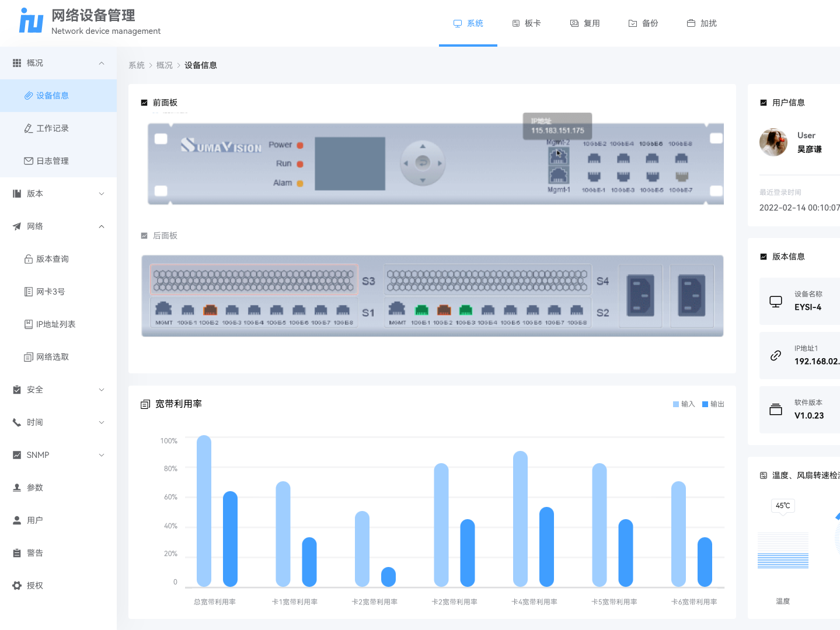
Task: Open 日志管理 in the sidebar
Action: tap(58, 161)
